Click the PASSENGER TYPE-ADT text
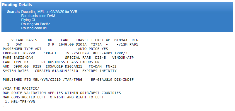 click(22, 49)
